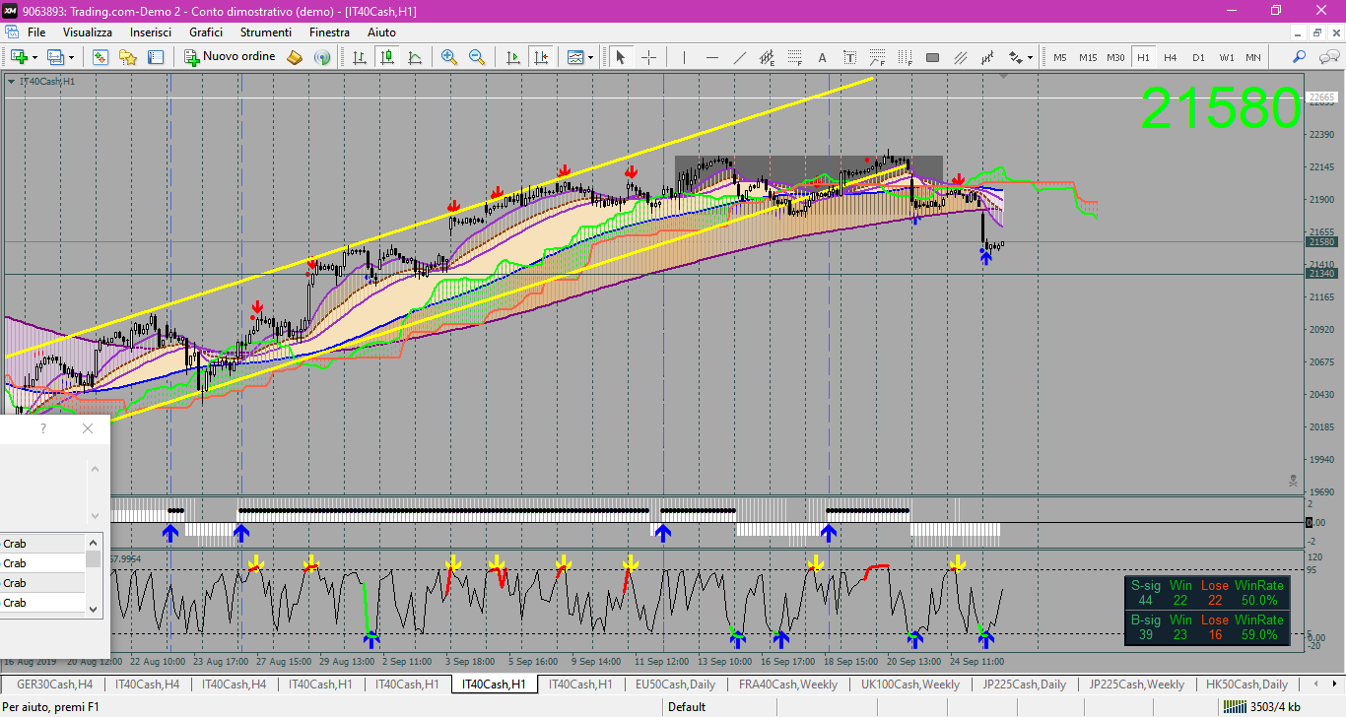Zoom out of the chart
Screen dimensions: 1346x717
click(477, 57)
